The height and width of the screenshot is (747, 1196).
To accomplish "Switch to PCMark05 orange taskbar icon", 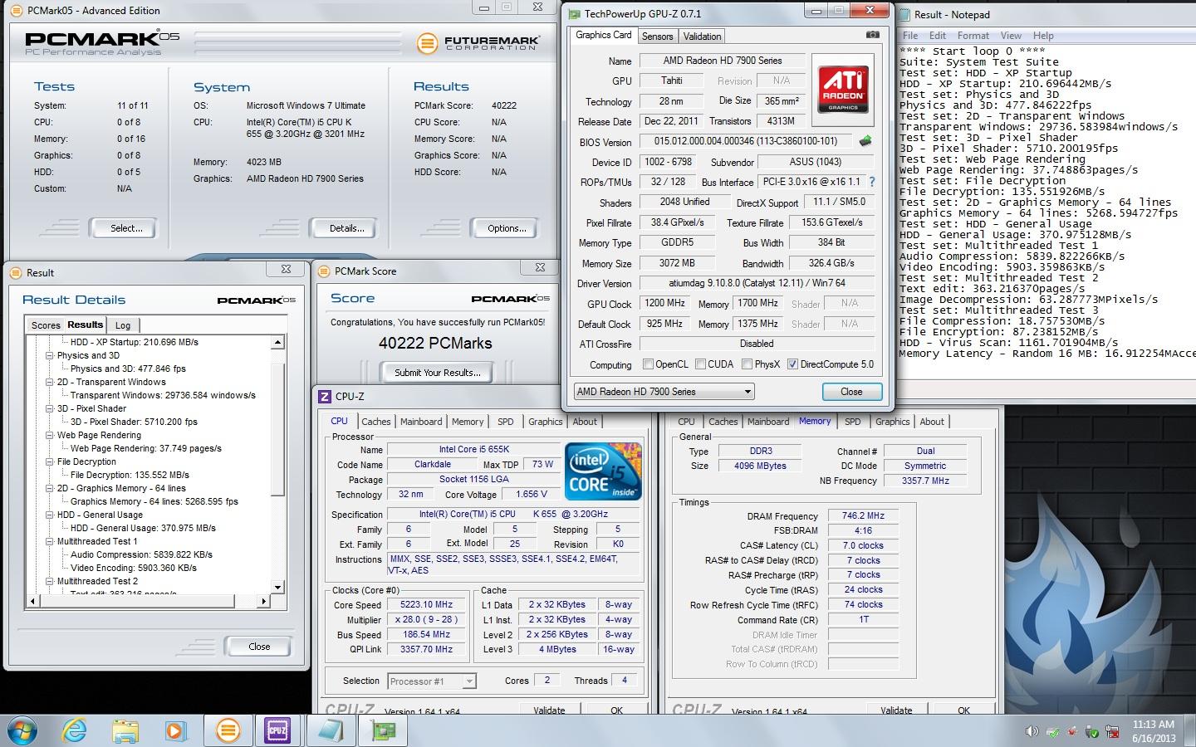I will pyautogui.click(x=228, y=730).
